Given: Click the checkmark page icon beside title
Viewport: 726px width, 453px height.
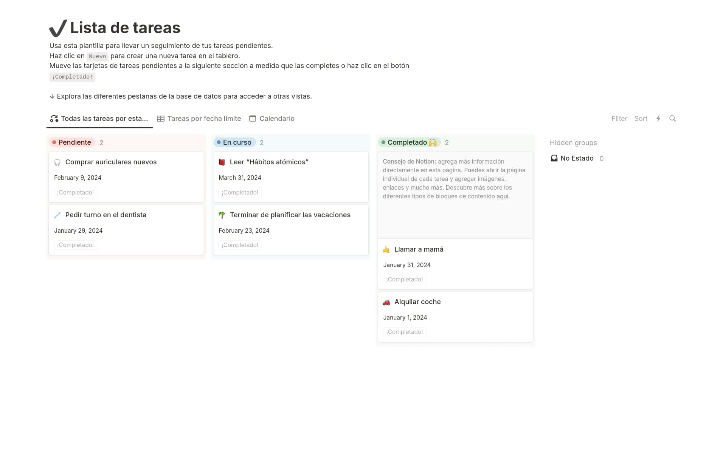Looking at the screenshot, I should point(58,28).
